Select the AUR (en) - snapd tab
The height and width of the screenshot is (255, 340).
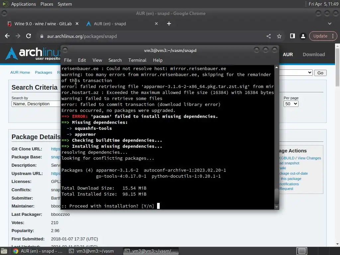coord(110,24)
